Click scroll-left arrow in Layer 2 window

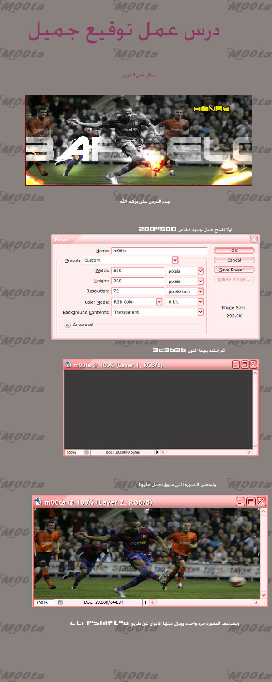point(152,602)
